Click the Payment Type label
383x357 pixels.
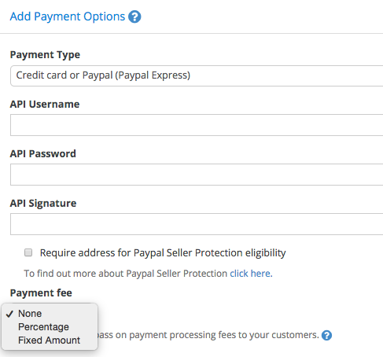tap(45, 55)
